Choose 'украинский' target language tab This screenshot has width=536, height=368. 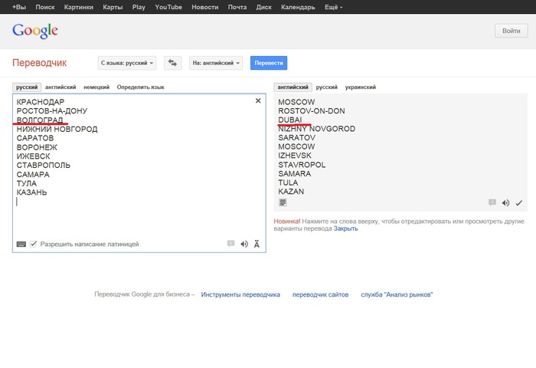coord(361,87)
